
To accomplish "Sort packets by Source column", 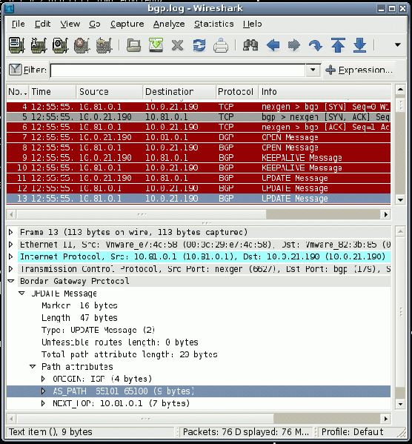I will pos(110,92).
